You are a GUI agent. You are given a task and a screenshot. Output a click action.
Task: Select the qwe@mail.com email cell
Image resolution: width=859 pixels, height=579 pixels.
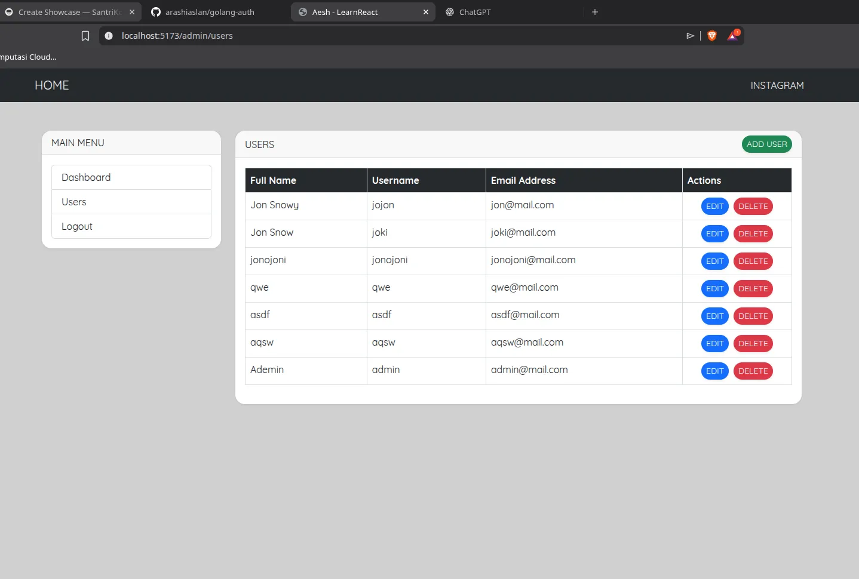coord(584,288)
